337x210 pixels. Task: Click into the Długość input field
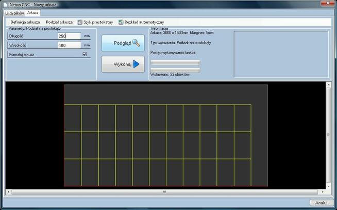pyautogui.click(x=69, y=36)
